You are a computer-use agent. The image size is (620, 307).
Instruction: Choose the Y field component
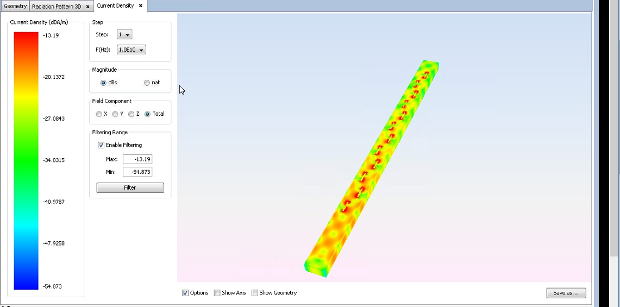(115, 114)
